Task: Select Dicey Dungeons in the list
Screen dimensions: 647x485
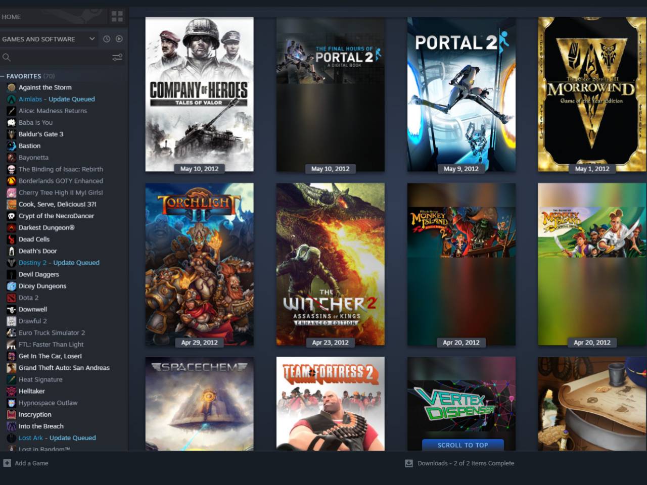Action: (x=42, y=286)
